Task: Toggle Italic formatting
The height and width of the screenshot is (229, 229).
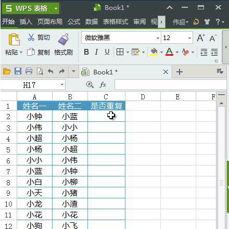Action: tap(96, 52)
